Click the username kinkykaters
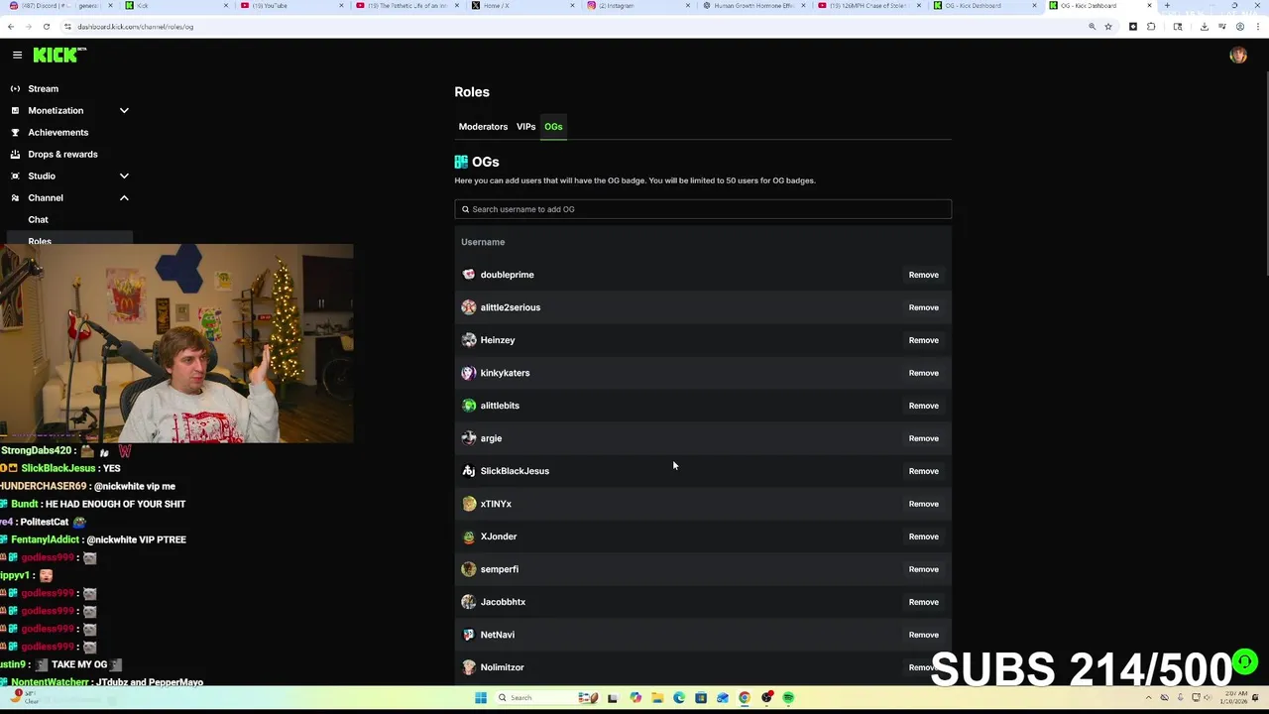1269x714 pixels. pos(505,373)
